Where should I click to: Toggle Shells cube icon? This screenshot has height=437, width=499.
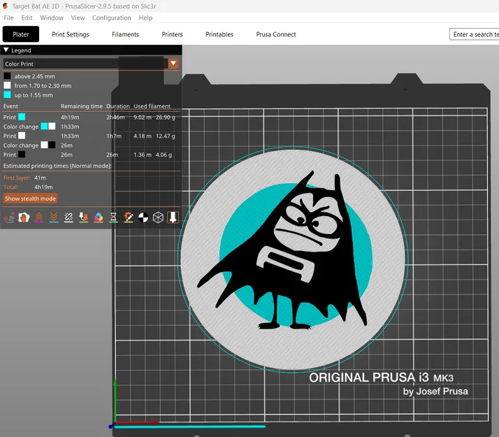click(158, 217)
